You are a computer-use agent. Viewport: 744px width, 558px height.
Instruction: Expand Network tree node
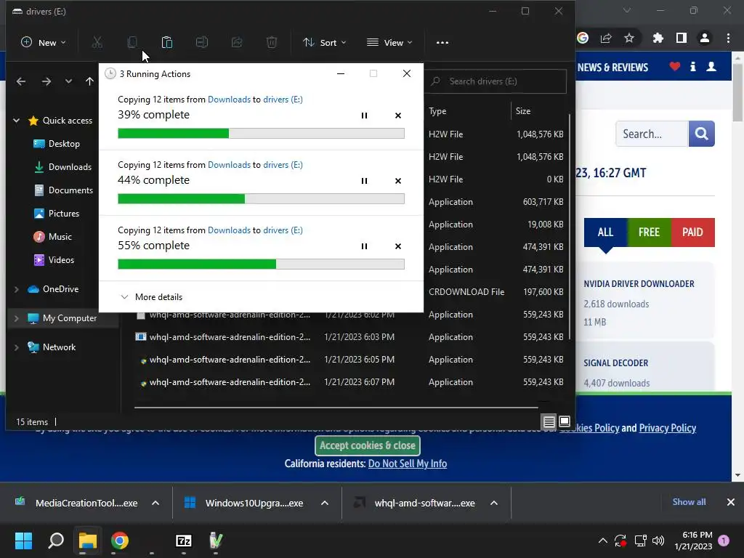[x=17, y=347]
